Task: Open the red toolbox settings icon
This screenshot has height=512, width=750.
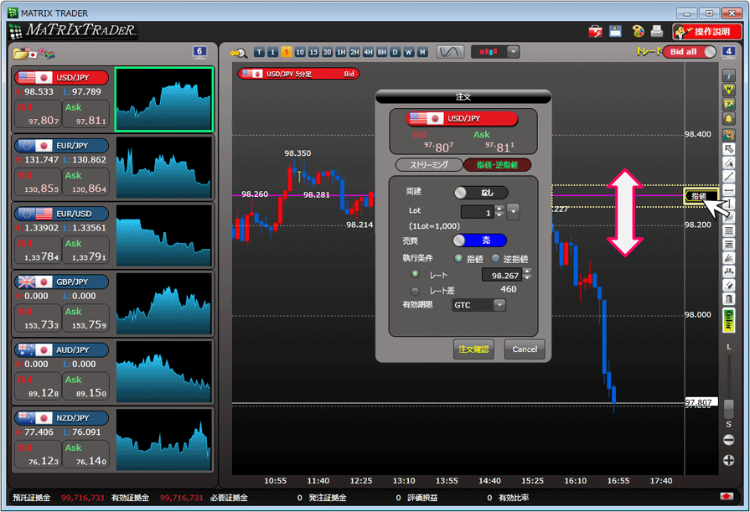Action: tap(596, 32)
